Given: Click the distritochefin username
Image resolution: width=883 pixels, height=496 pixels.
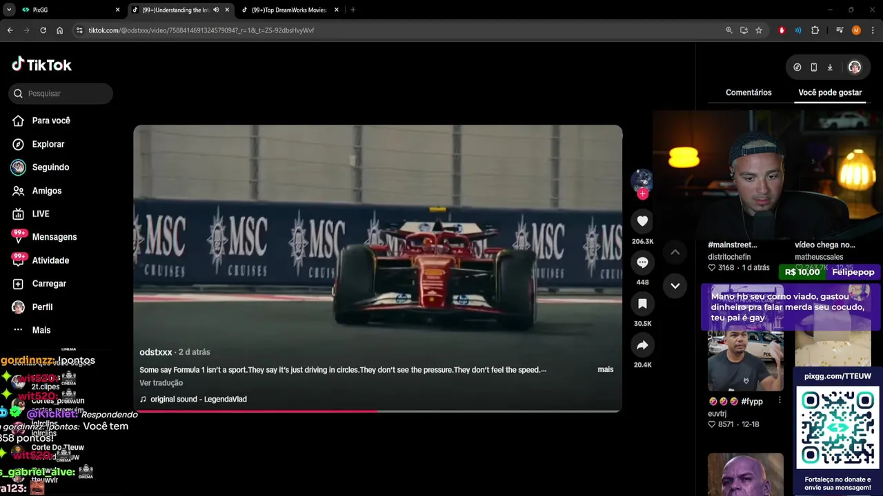Looking at the screenshot, I should 729,257.
